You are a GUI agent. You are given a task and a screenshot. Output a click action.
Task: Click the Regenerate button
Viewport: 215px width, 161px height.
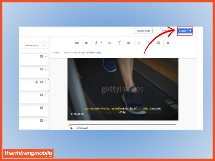coord(144,31)
